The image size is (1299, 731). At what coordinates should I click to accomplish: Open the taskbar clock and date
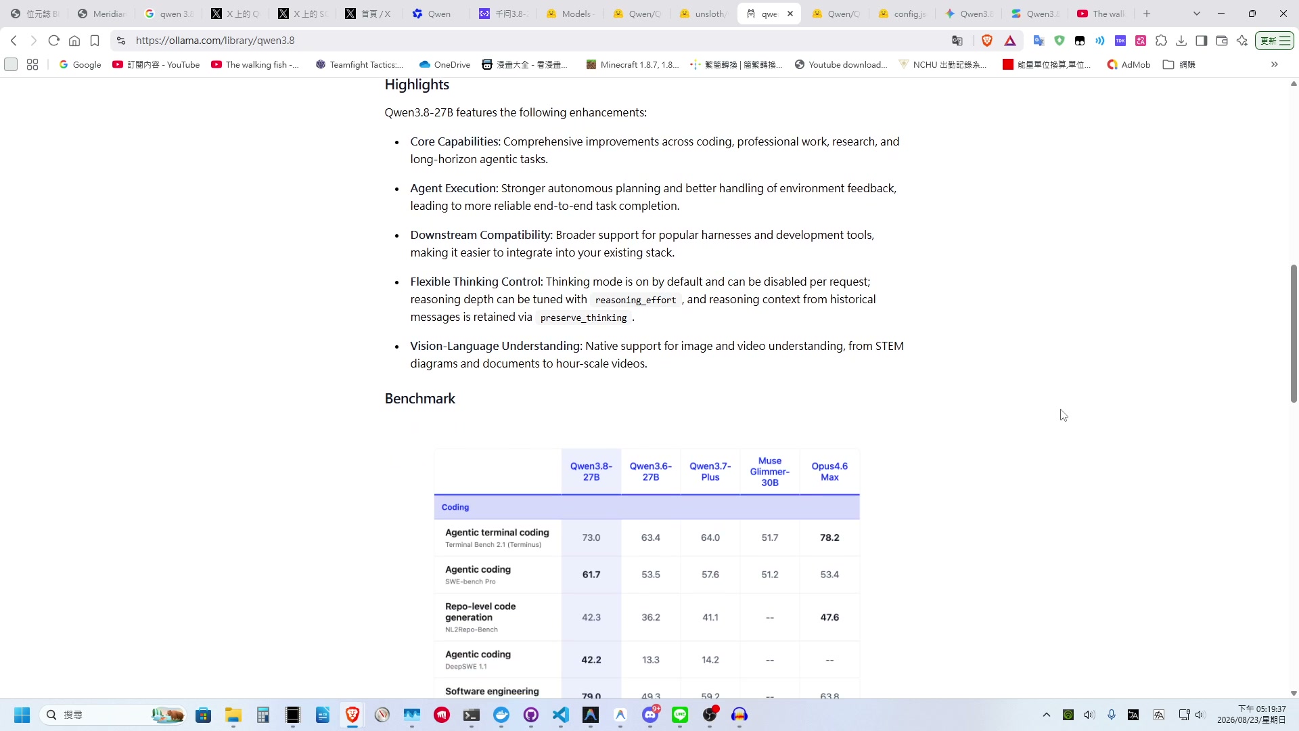(x=1252, y=715)
